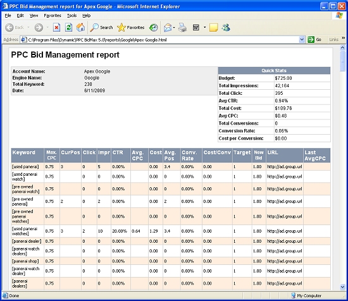Open the Edit menu

pyautogui.click(x=20, y=16)
